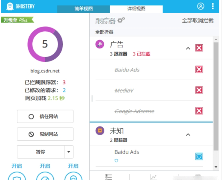The image size is (224, 180).
Task: Click scrollbar down arrow in tracker list
Action: [216, 167]
